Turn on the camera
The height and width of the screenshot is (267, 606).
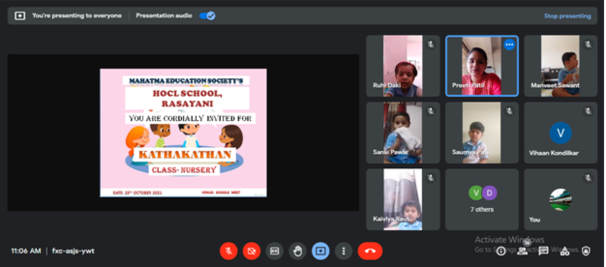click(251, 251)
